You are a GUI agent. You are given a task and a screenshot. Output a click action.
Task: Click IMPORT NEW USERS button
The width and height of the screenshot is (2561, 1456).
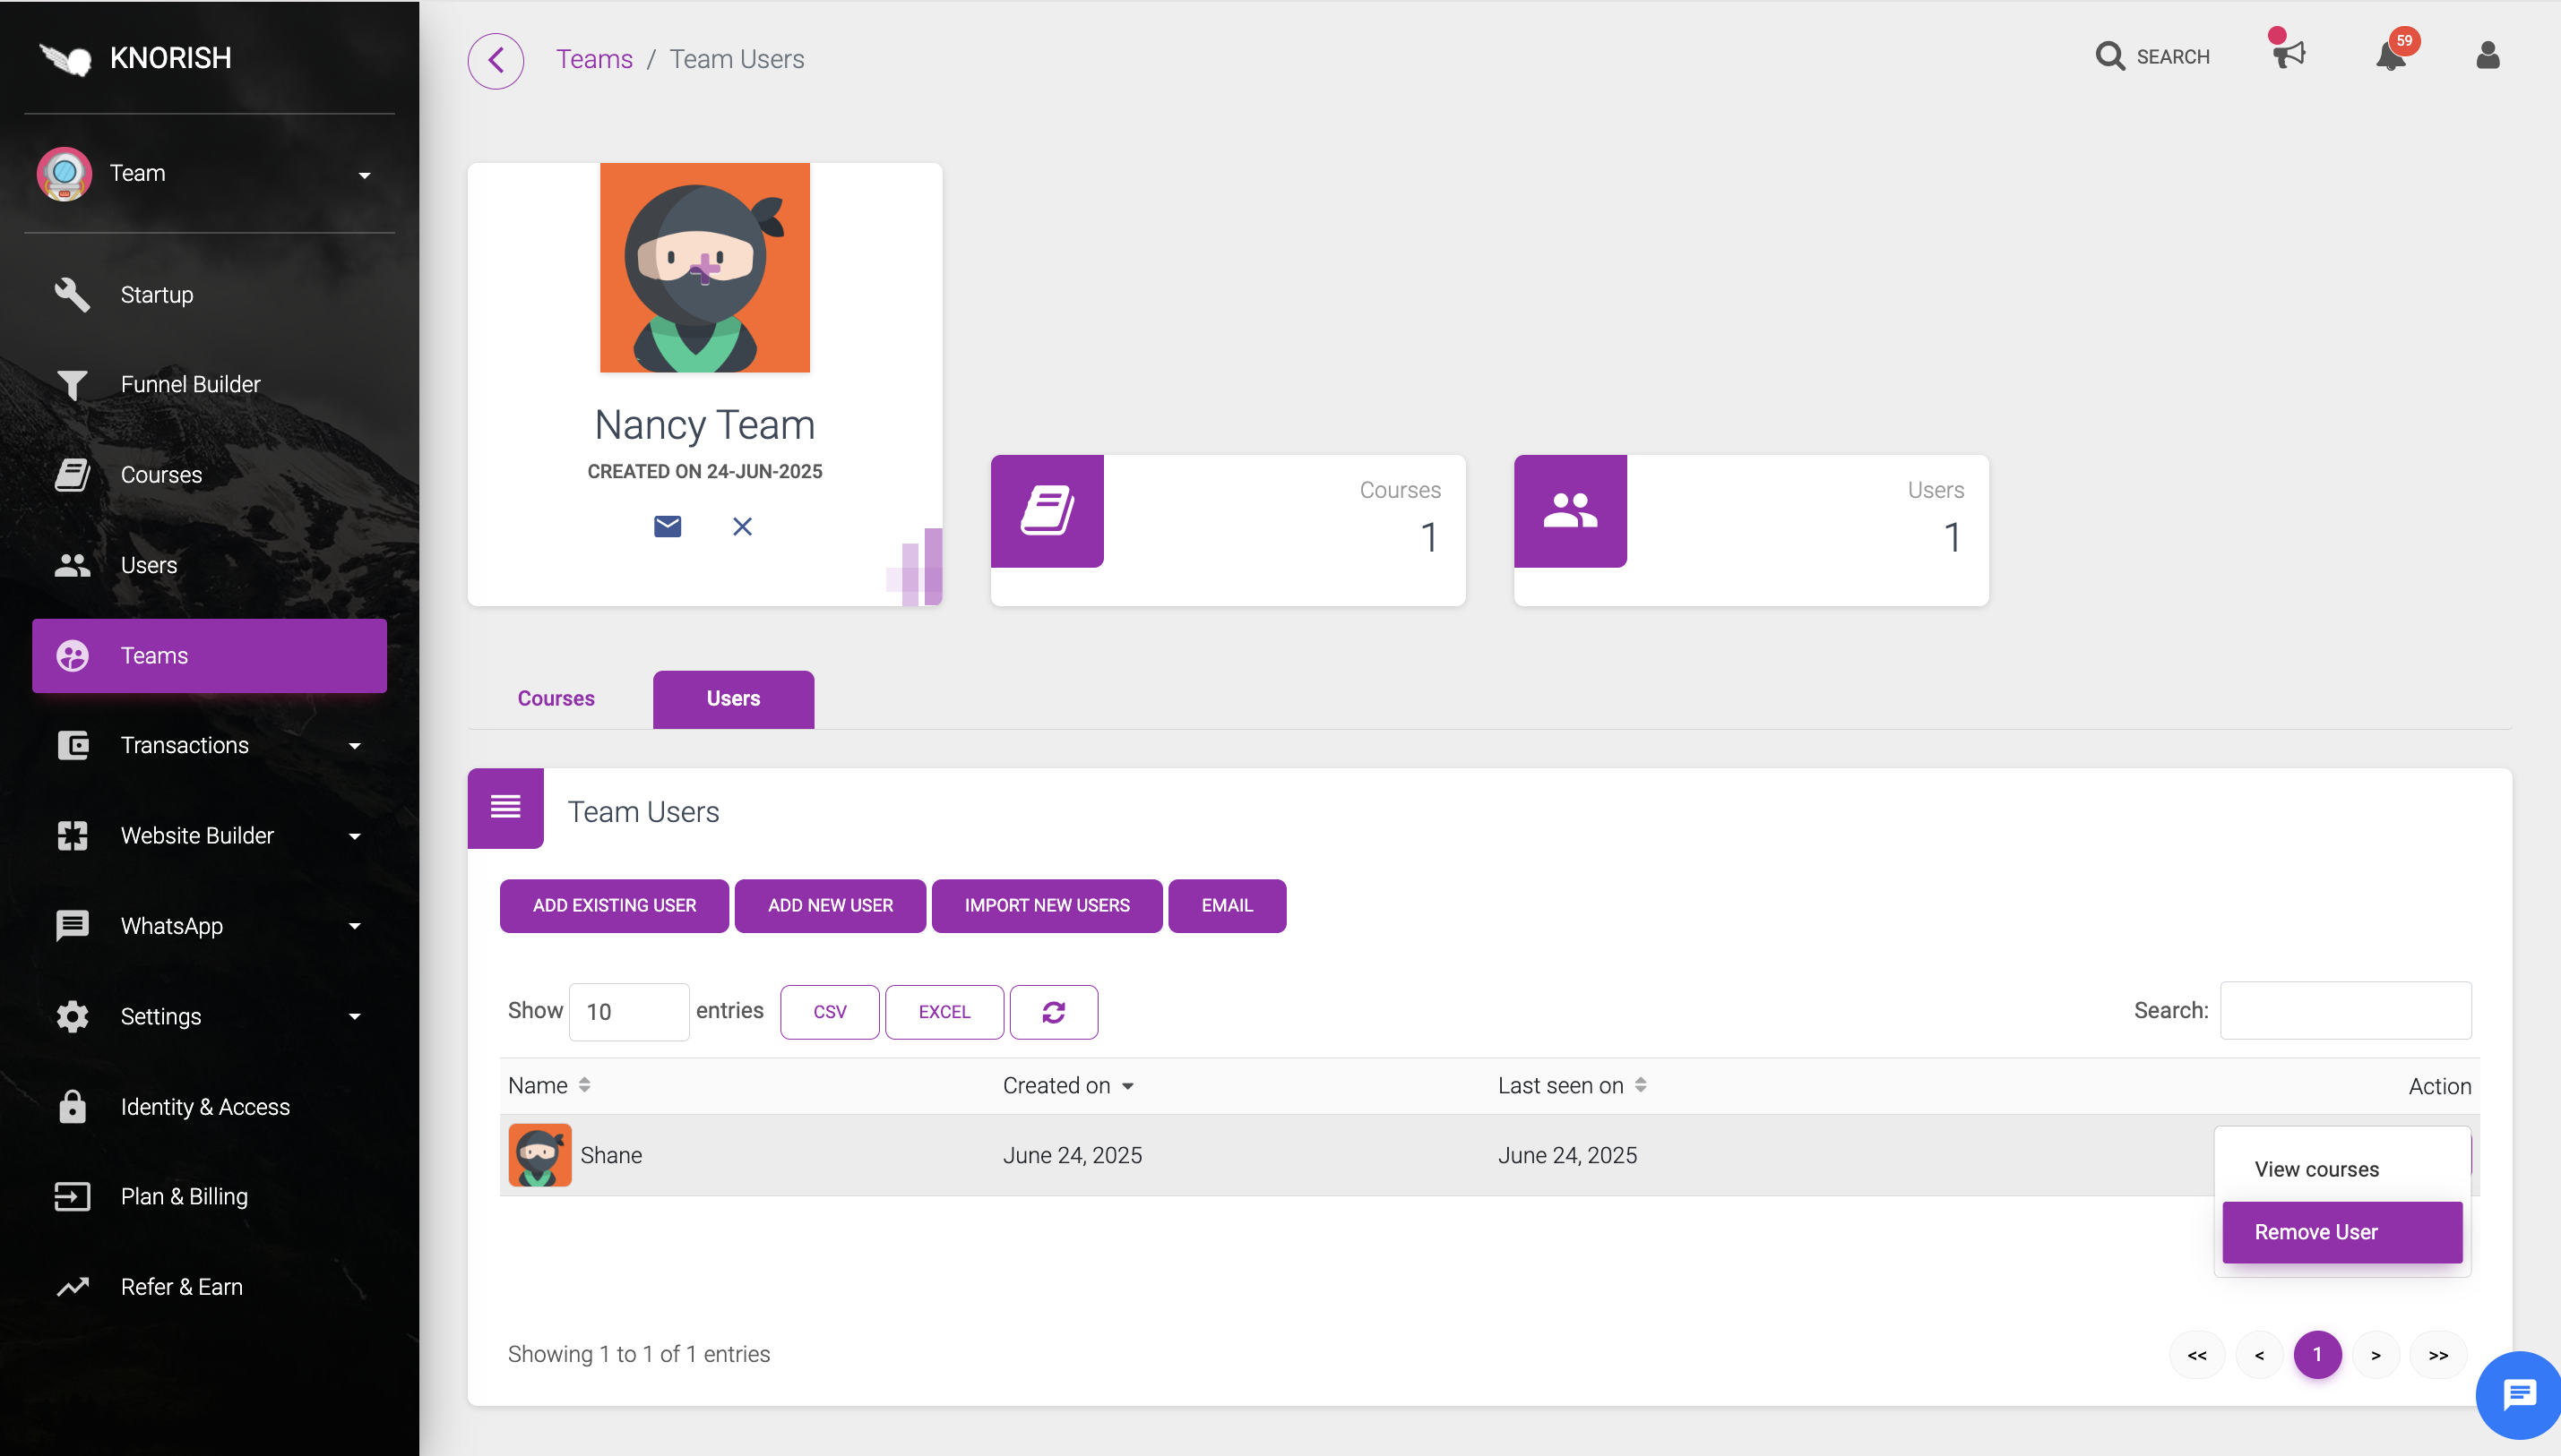1047,906
